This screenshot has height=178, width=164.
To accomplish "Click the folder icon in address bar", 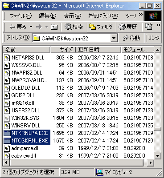I will pyautogui.click(x=37, y=39).
